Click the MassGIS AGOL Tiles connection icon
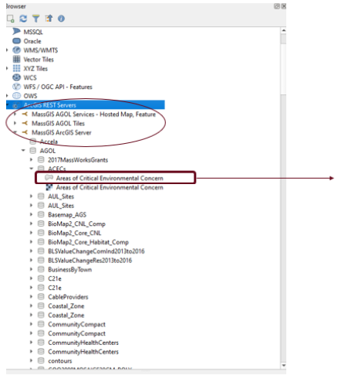This screenshot has width=338, height=379. click(x=25, y=123)
